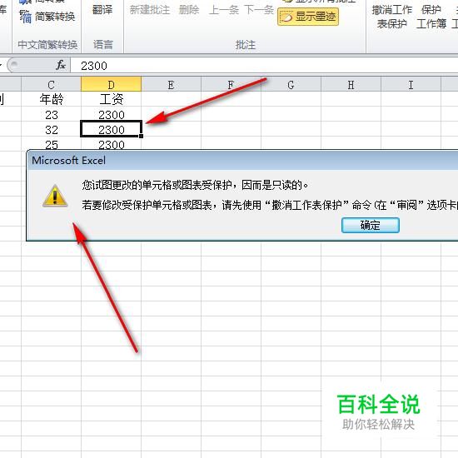Click 撤消工作表保护 in the ribbon
The height and width of the screenshot is (458, 458).
391,17
